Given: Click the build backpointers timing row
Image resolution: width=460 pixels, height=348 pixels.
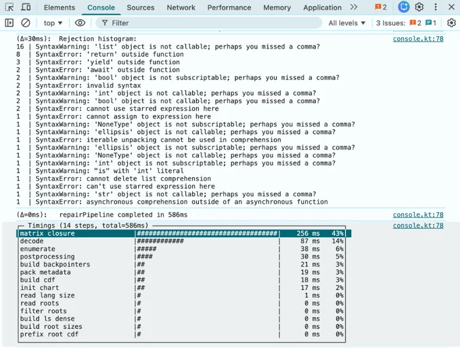Looking at the screenshot, I should pyautogui.click(x=181, y=264).
